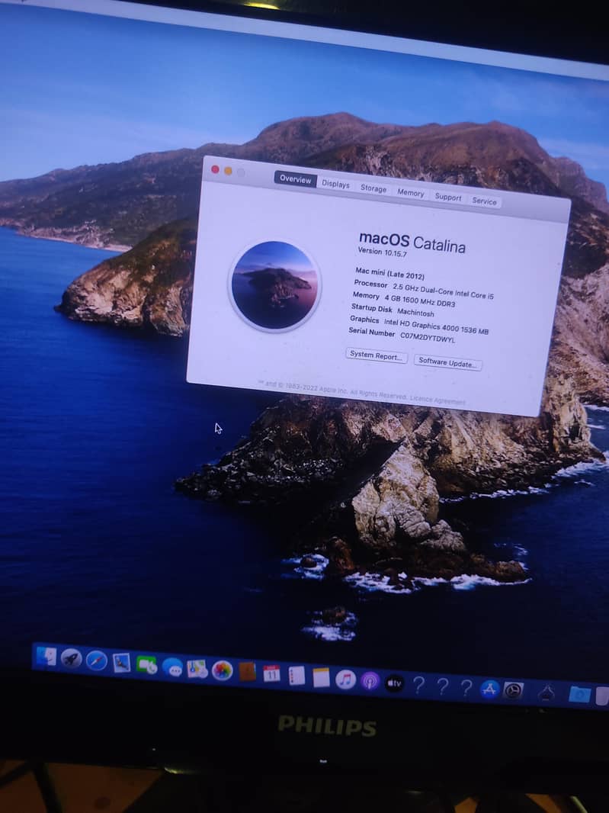Click the Version 10.15.7 text
The height and width of the screenshot is (813, 609).
[382, 252]
